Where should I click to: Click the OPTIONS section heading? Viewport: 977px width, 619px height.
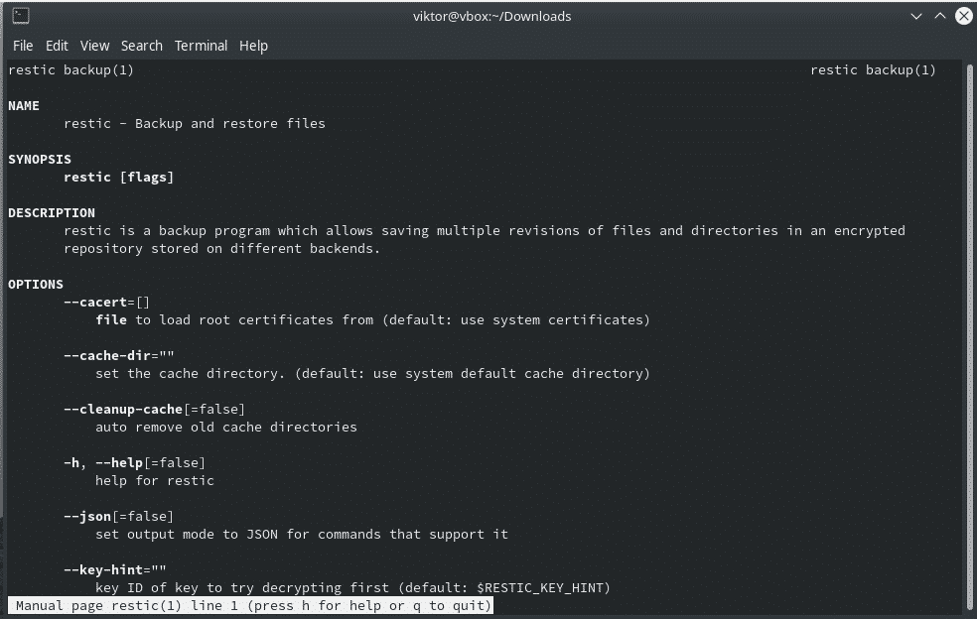point(36,285)
